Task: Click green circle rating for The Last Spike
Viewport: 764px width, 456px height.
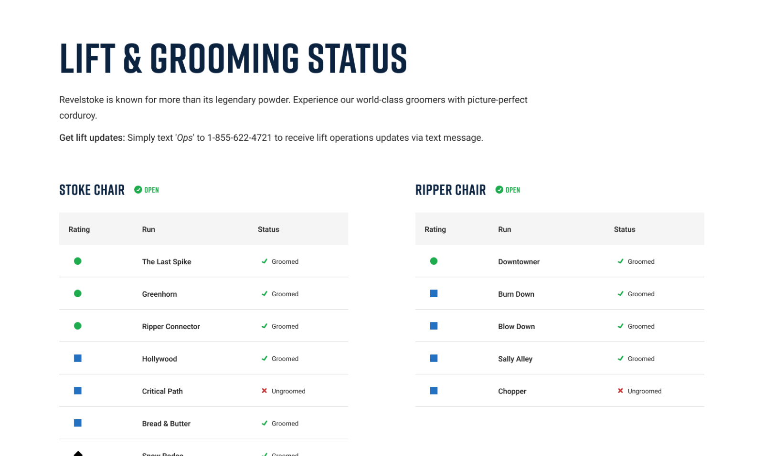Action: [78, 261]
